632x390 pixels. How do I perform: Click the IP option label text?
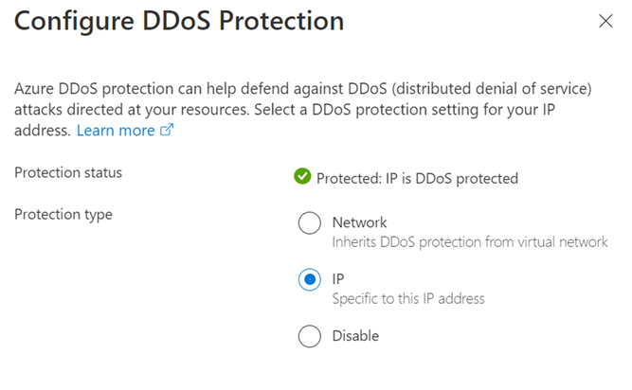(x=337, y=279)
